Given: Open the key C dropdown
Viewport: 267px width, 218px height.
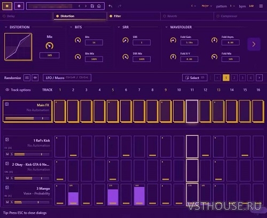Looking at the screenshot, I should [x=193, y=6].
